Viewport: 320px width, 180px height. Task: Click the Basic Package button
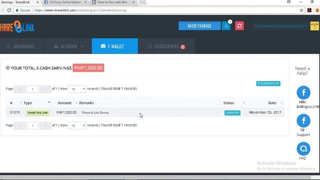pos(199,26)
